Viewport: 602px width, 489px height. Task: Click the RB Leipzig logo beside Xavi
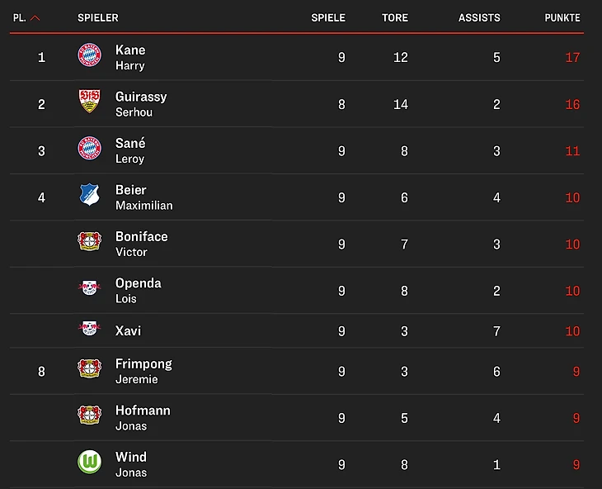click(89, 330)
